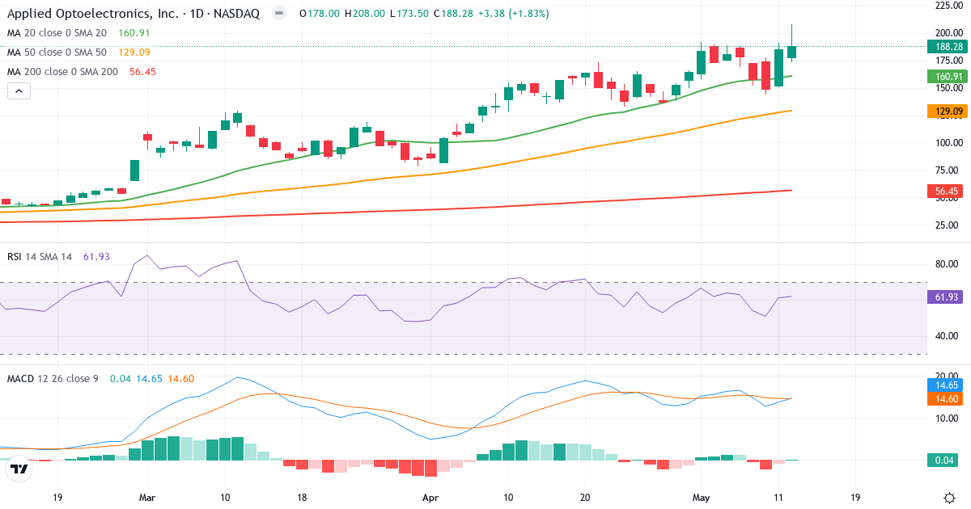Screen dimensions: 971x509
Task: Click the Mar label on time axis
Action: pos(146,498)
